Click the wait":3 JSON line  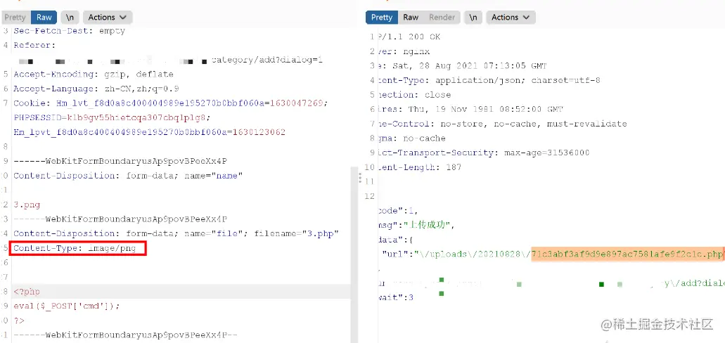(x=395, y=297)
